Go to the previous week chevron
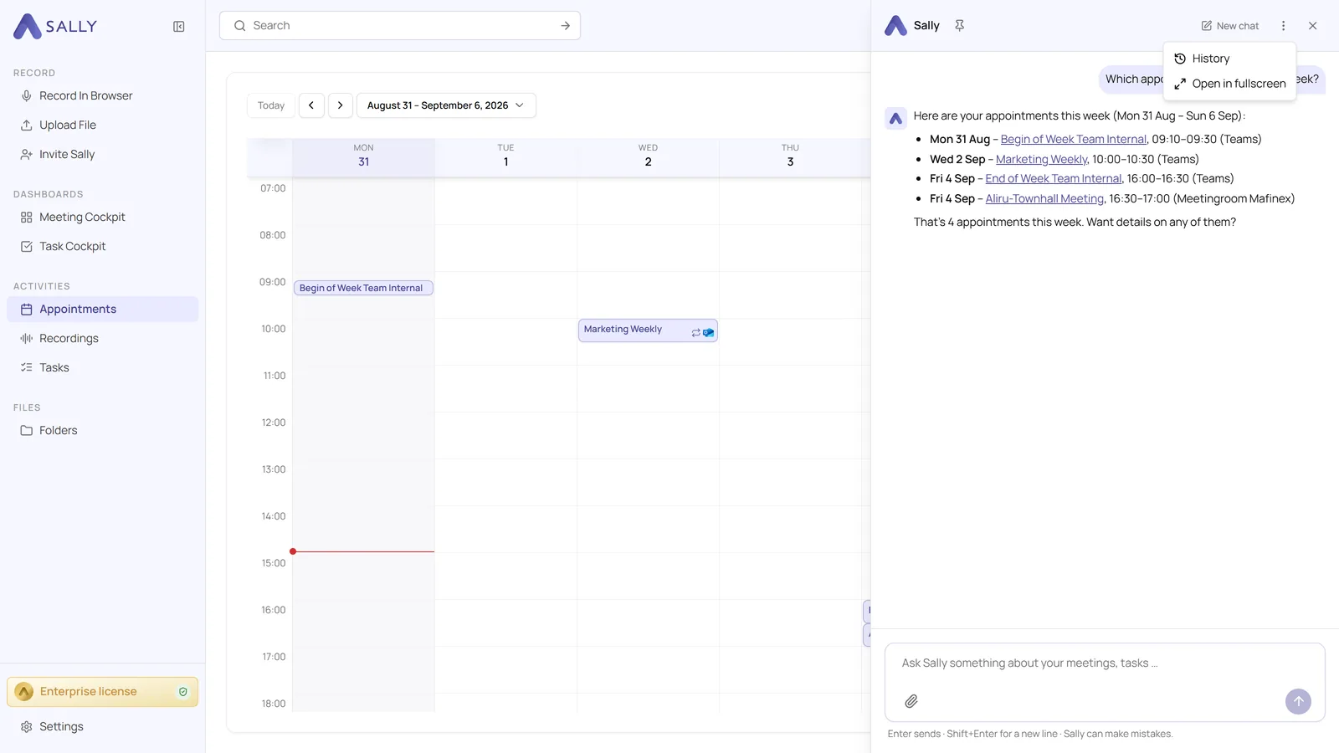Image resolution: width=1339 pixels, height=753 pixels. [311, 105]
